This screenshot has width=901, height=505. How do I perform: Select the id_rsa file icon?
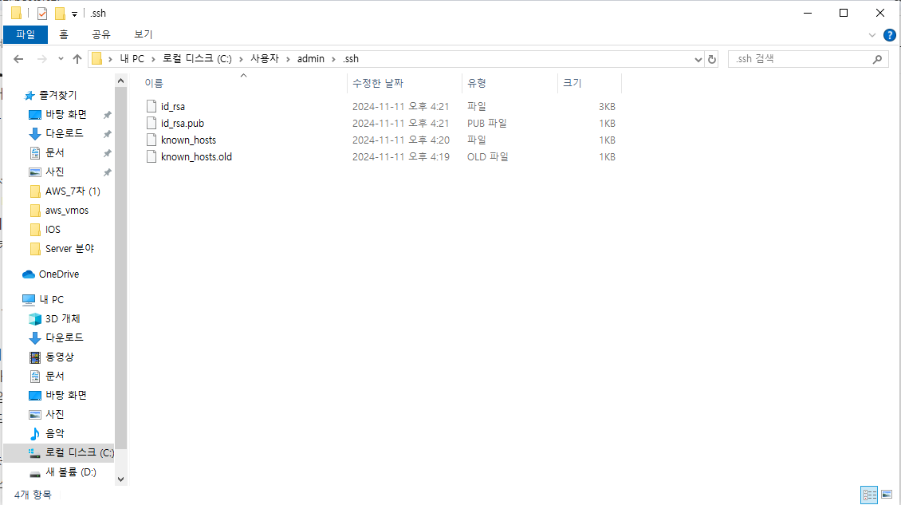point(151,106)
